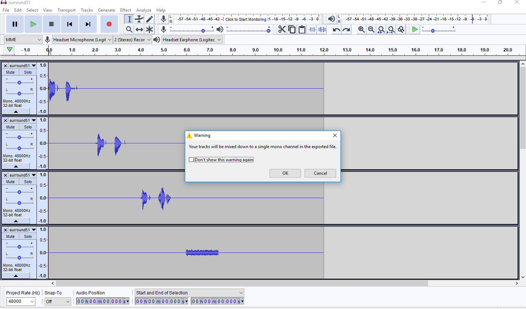Open the Transport menu

tap(66, 10)
